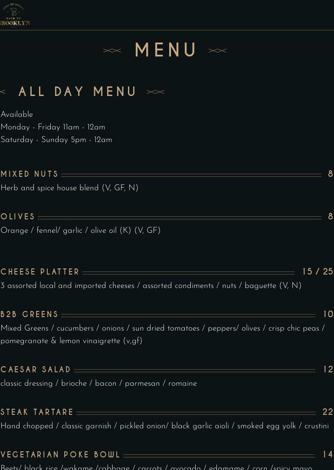Screen dimensions: 334x470
Task: Click the OLIVES item title
Action: click(x=18, y=216)
